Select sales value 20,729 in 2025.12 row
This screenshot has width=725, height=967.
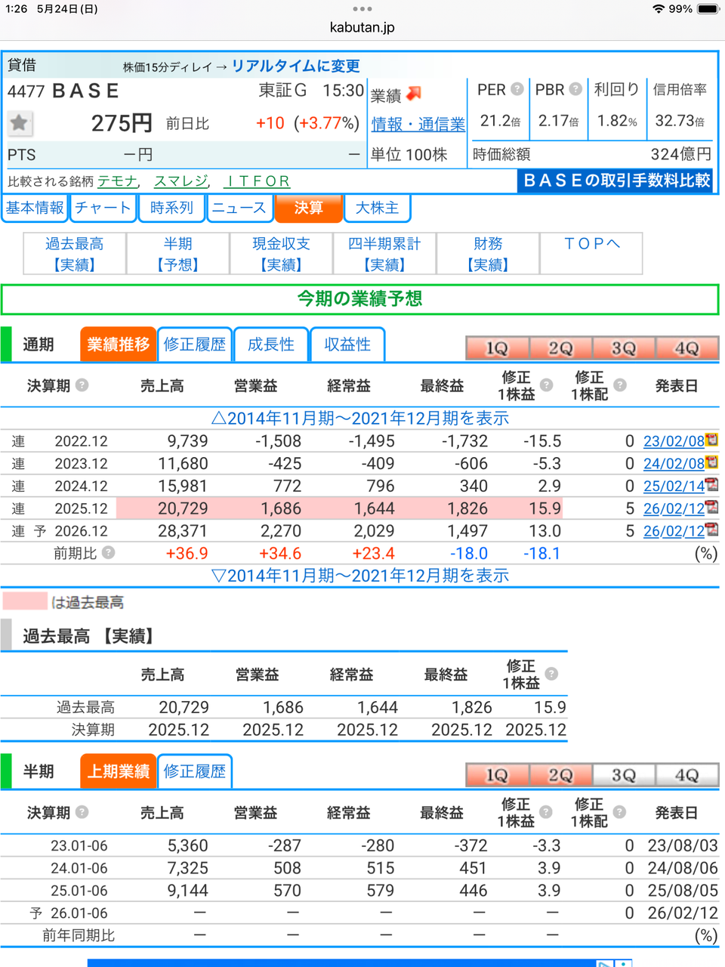(x=183, y=508)
